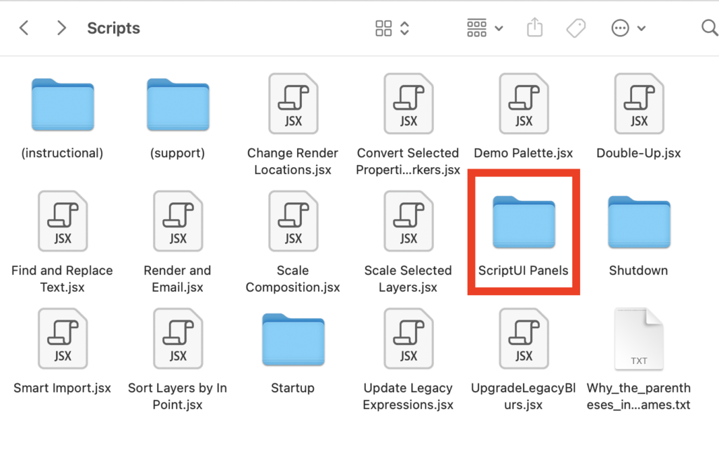Click the Startup folder
719x451 pixels.
pos(293,340)
